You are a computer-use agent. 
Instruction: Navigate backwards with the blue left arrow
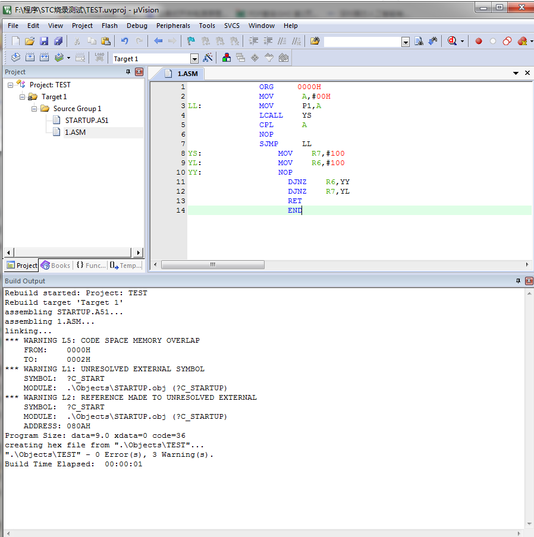click(x=158, y=42)
